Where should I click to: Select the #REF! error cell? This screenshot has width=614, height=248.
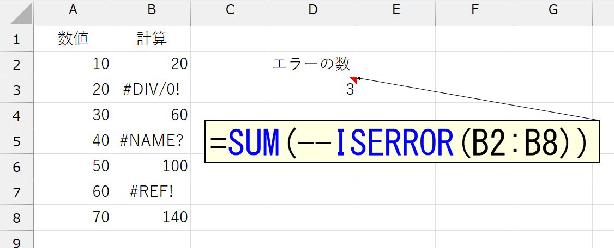coord(152,192)
